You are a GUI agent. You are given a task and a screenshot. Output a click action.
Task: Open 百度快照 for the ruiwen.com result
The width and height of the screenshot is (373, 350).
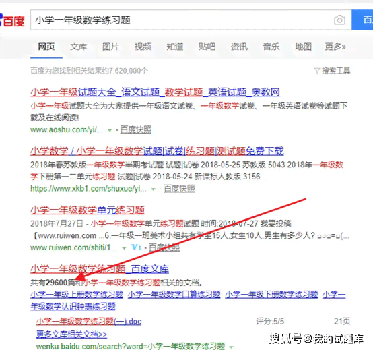pyautogui.click(x=164, y=247)
